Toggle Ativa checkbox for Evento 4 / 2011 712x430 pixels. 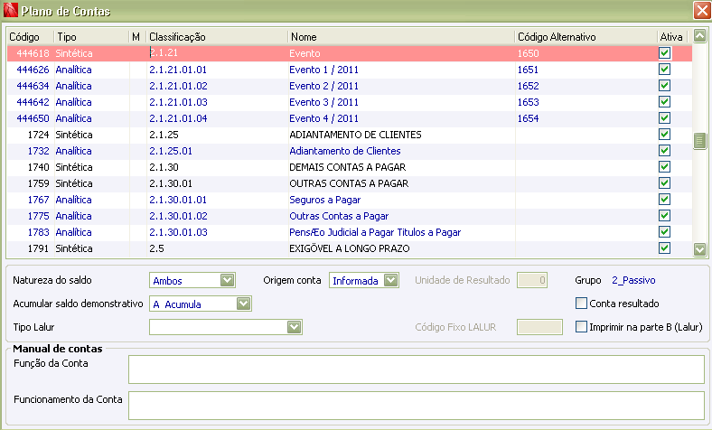pyautogui.click(x=664, y=118)
